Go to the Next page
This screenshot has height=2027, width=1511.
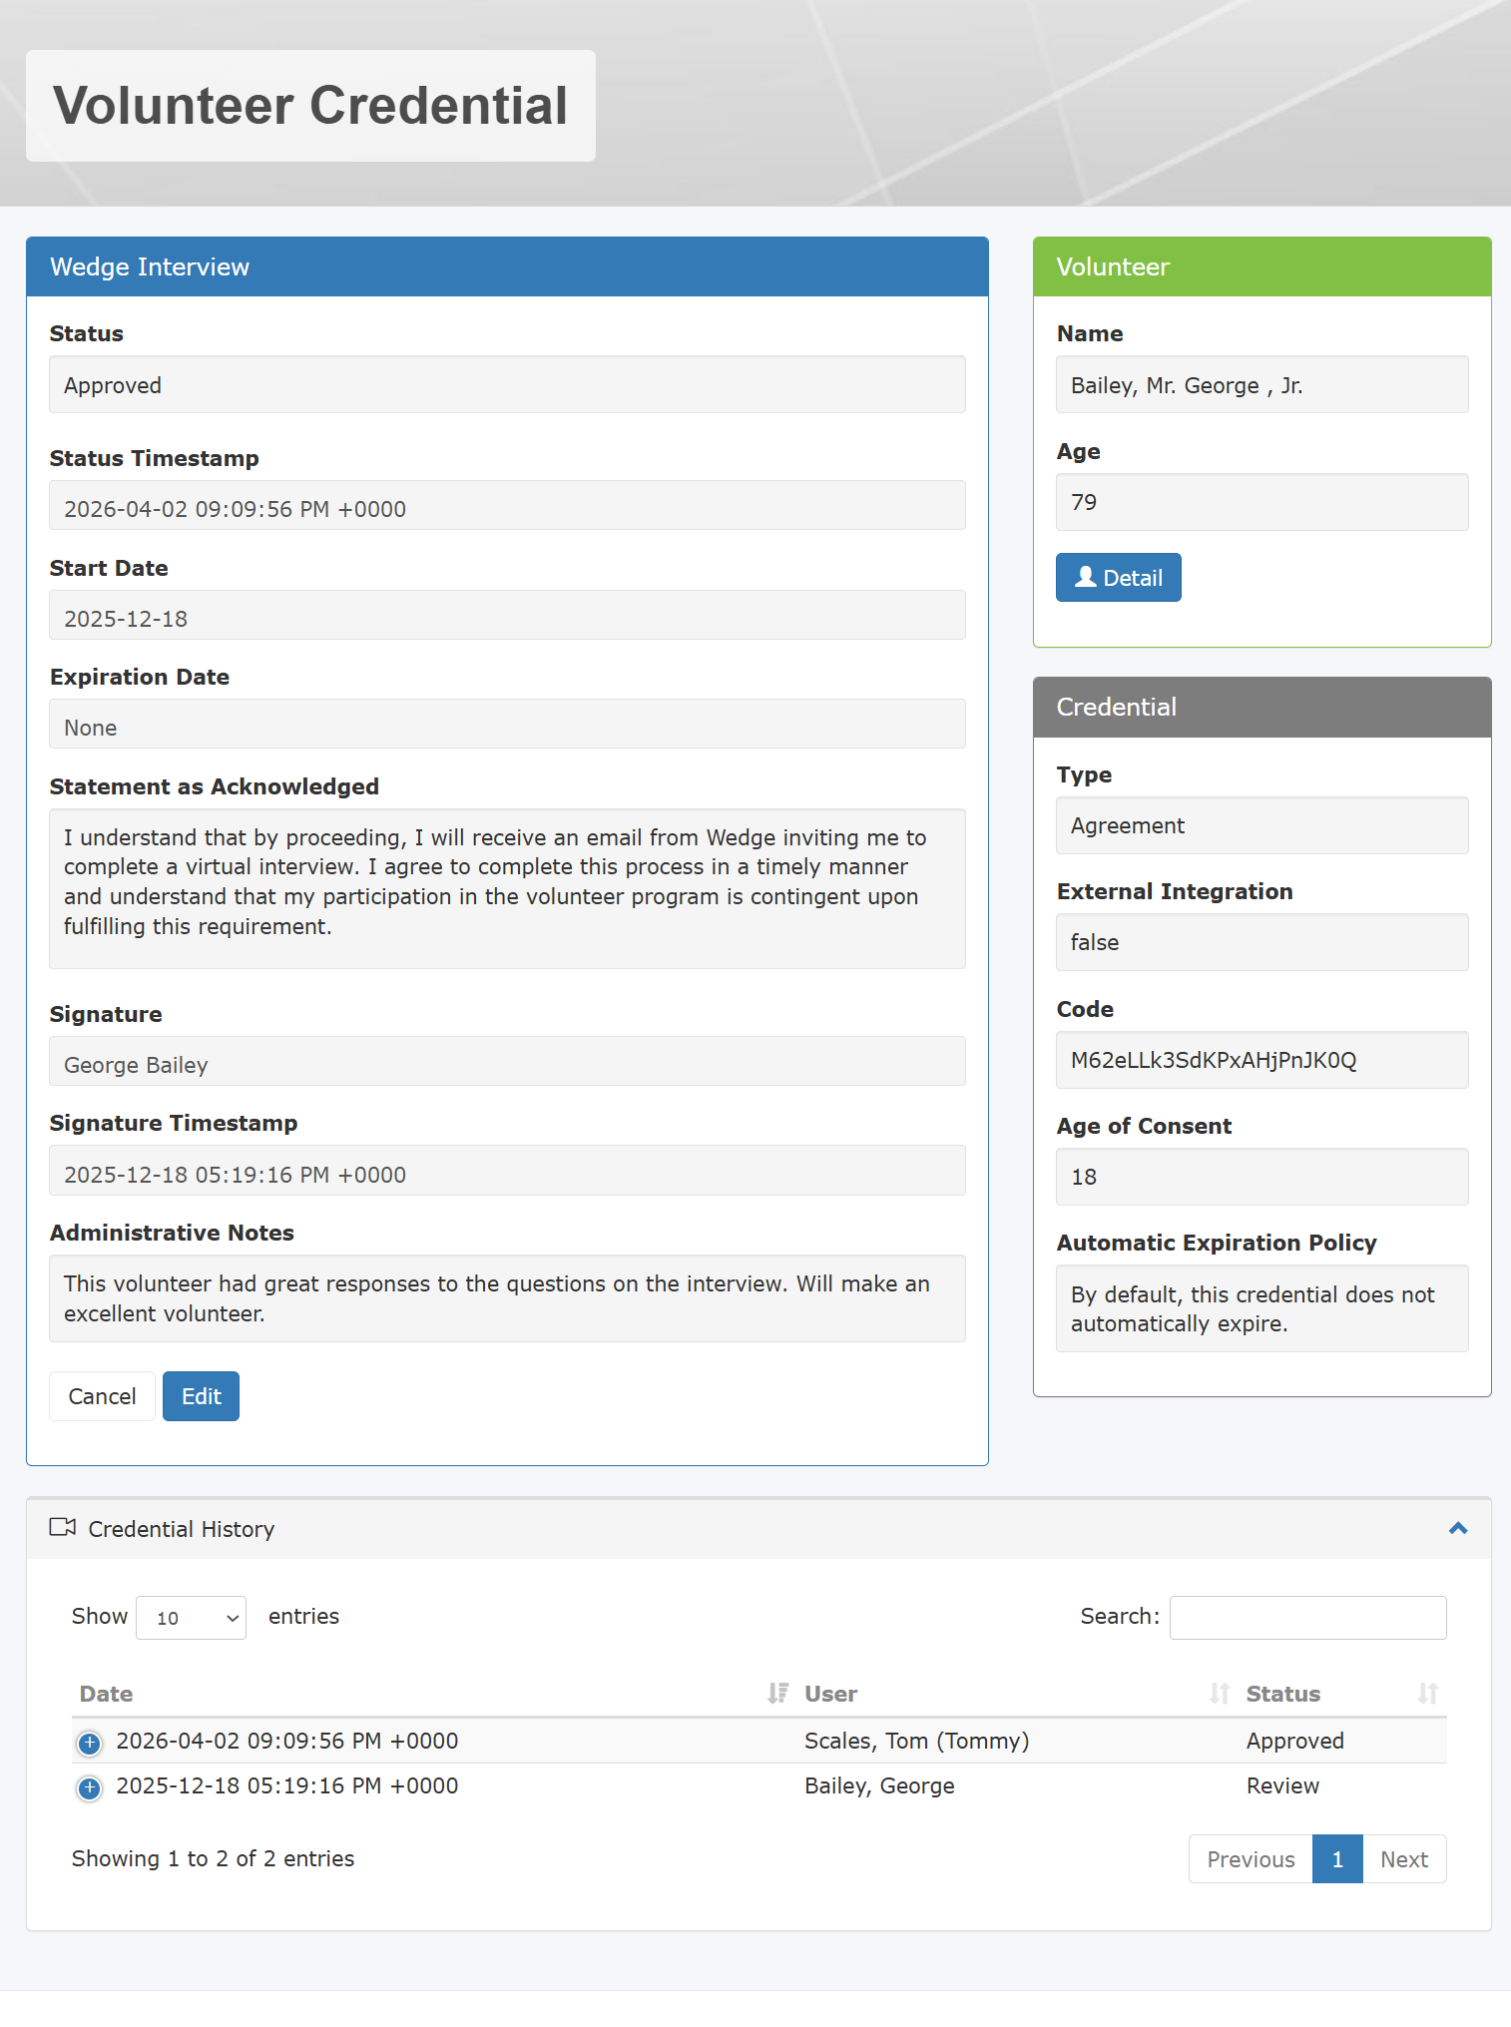1404,1859
